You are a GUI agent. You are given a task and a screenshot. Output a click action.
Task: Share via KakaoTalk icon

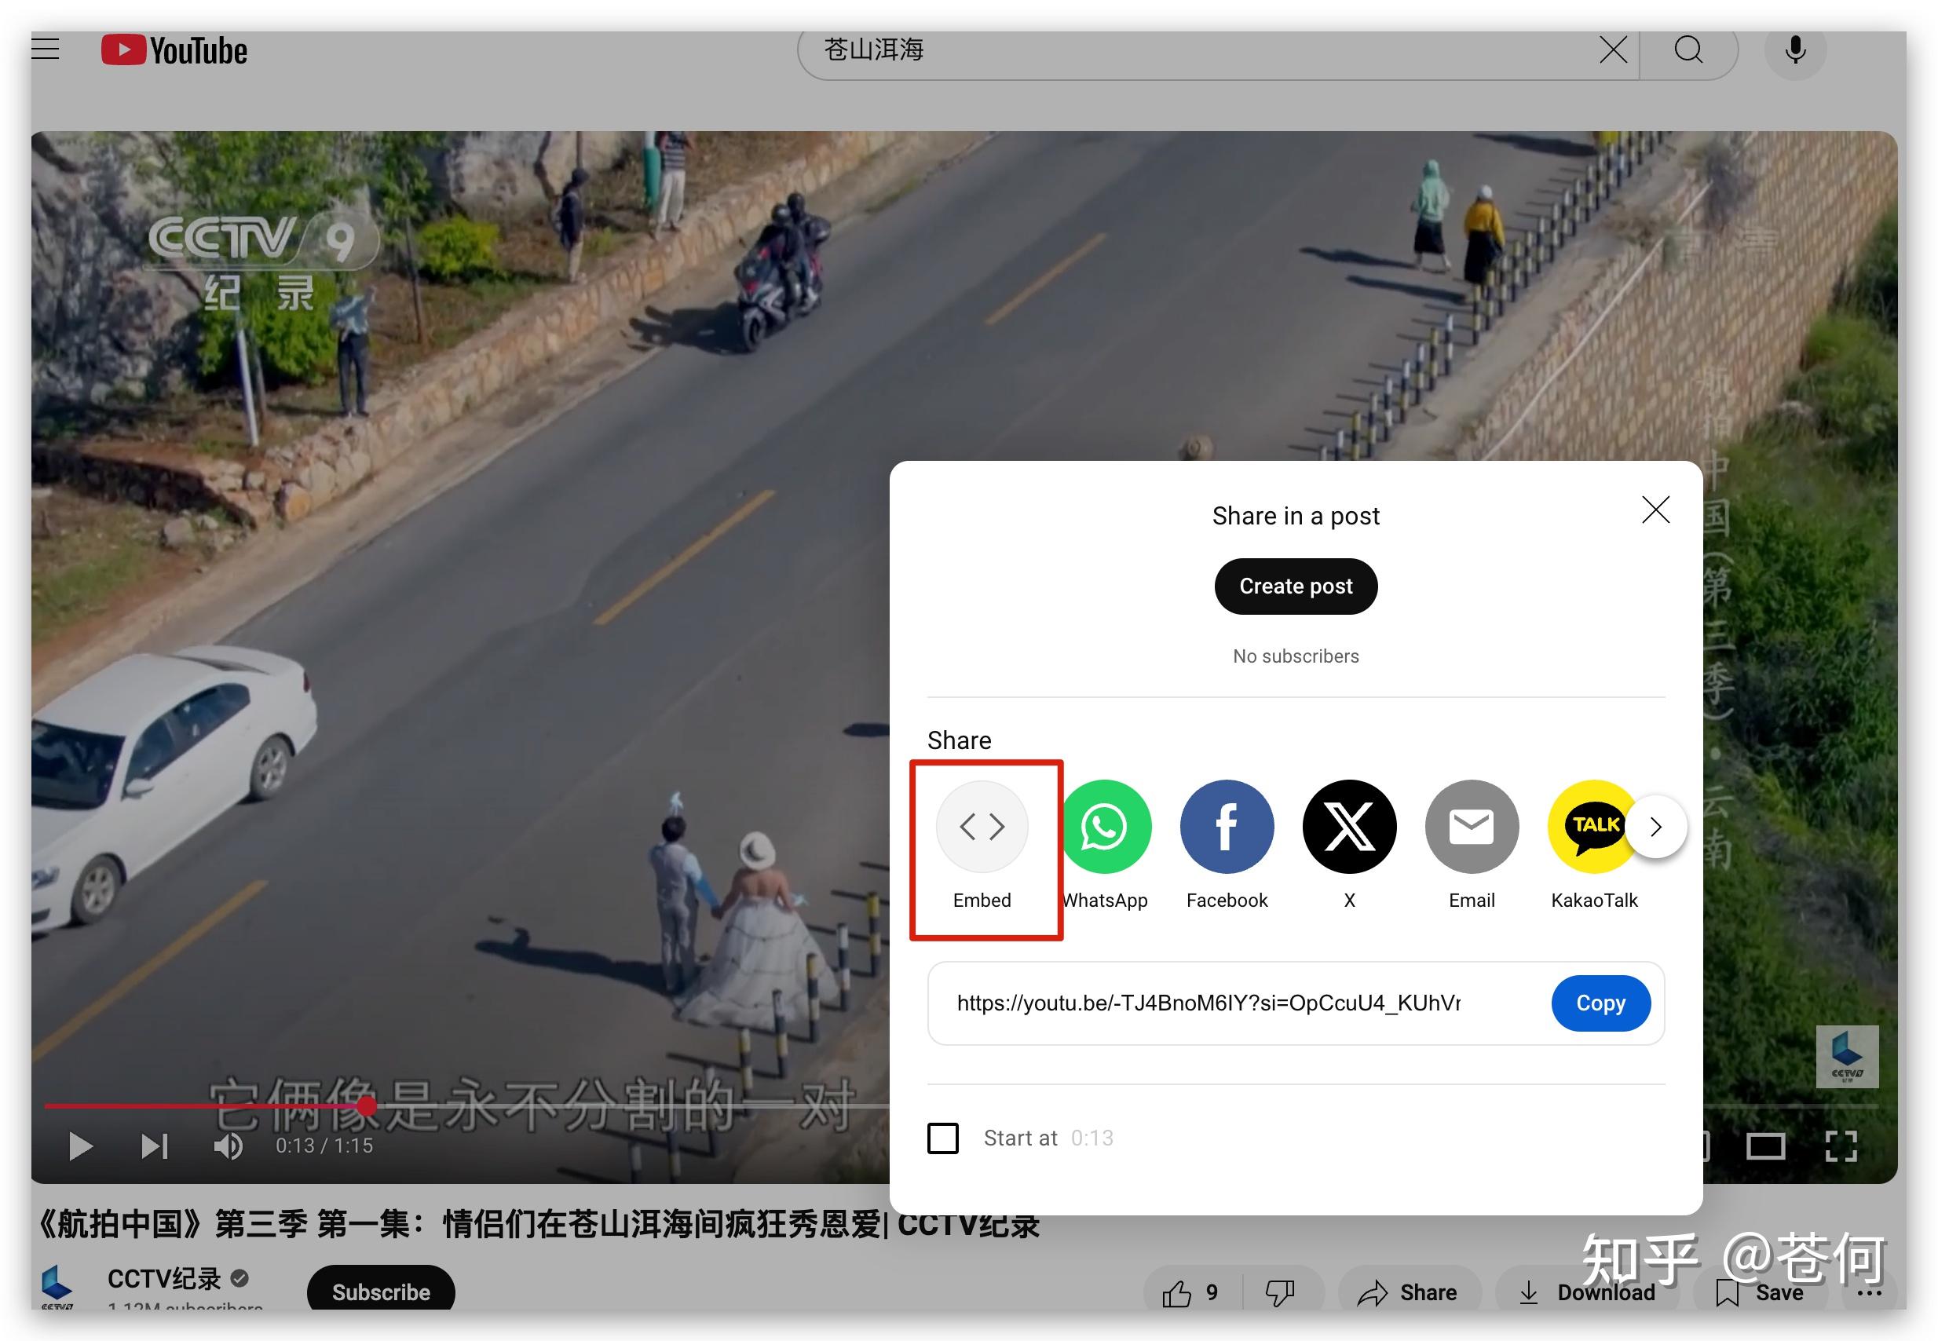[x=1589, y=826]
